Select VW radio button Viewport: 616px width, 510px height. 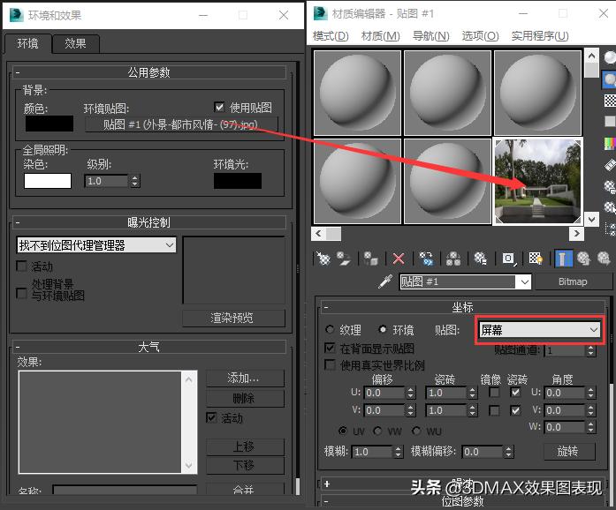[x=377, y=431]
